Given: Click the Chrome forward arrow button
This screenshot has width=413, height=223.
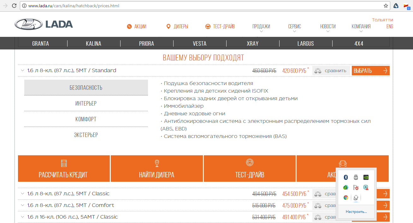Looking at the screenshot, I should pyautogui.click(x=5, y=6).
